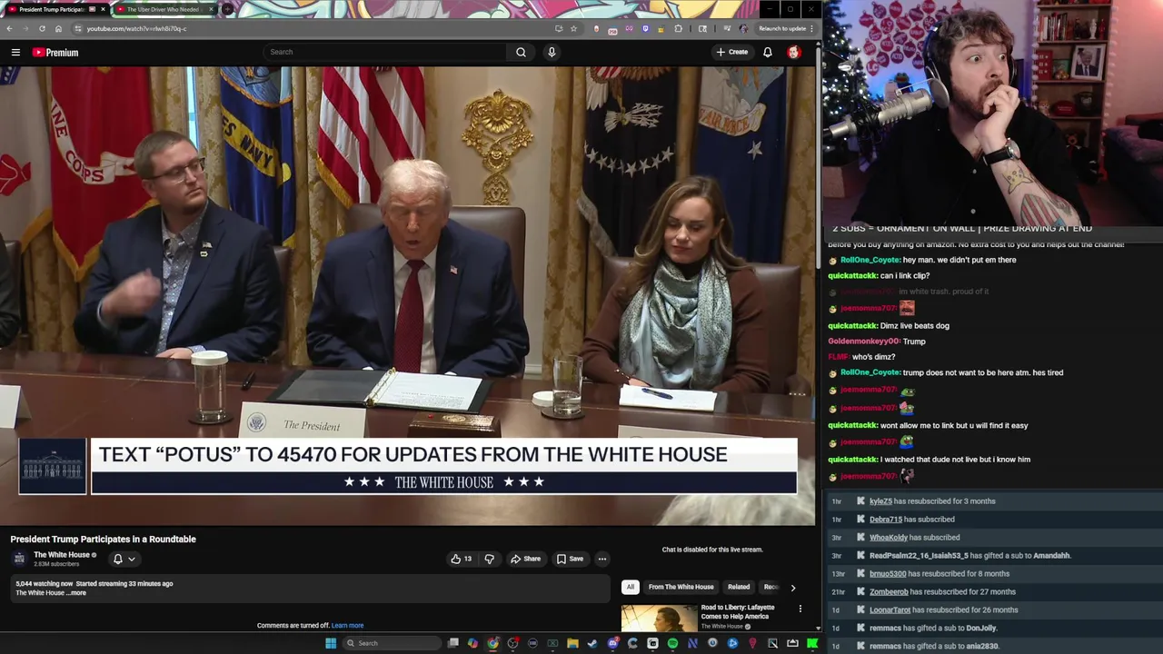1163x654 pixels.
Task: Click the browser back arrow
Action: pos(9,28)
